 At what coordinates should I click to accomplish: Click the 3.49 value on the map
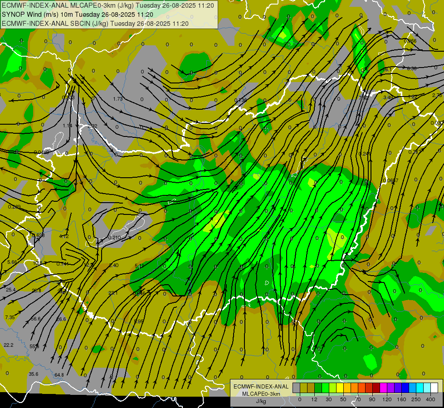(x=388, y=97)
